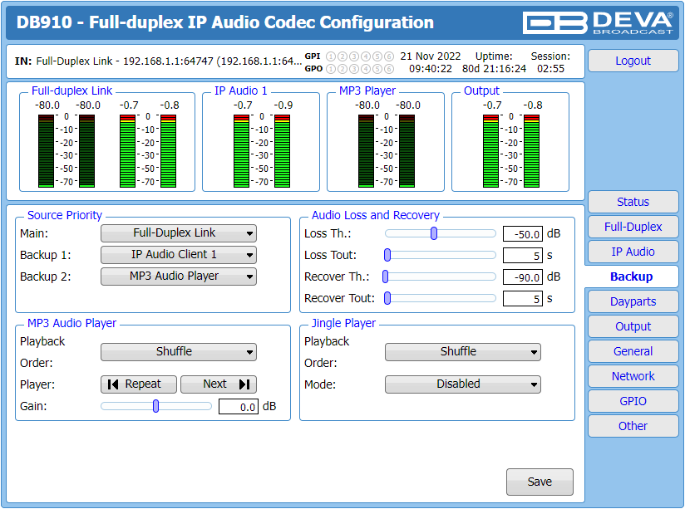Click GPO indicator number 4
The width and height of the screenshot is (685, 509).
(366, 69)
